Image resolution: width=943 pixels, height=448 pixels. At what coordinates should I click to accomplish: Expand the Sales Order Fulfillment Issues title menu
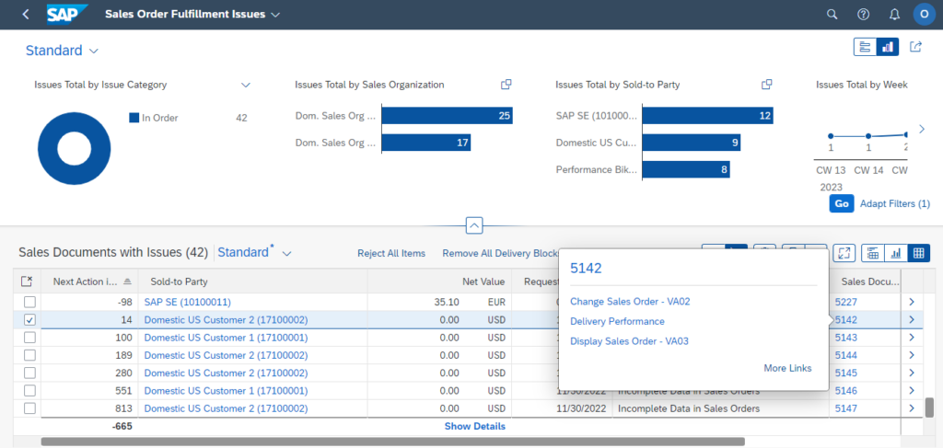coord(276,15)
